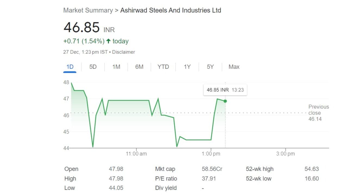Click the Market Summary breadcrumb link
The width and height of the screenshot is (348, 195).
pyautogui.click(x=88, y=10)
